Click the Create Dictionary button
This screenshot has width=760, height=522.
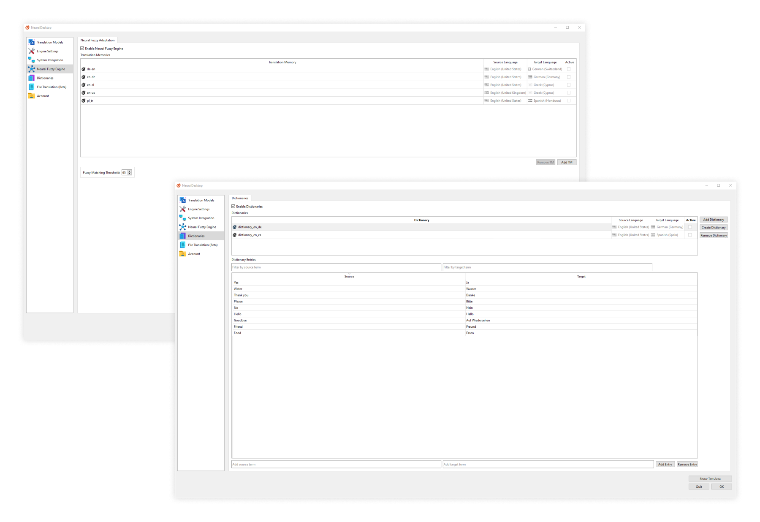(714, 228)
